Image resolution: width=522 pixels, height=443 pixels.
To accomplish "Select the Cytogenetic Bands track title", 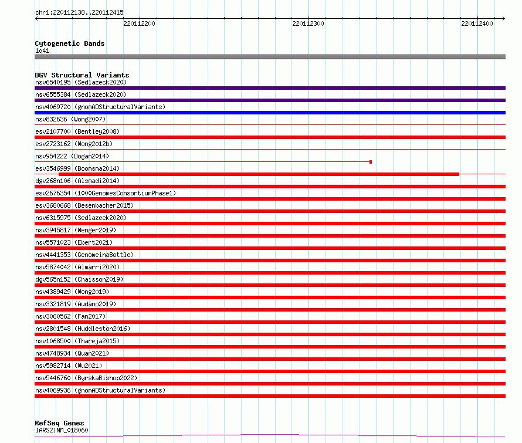I will 70,43.
